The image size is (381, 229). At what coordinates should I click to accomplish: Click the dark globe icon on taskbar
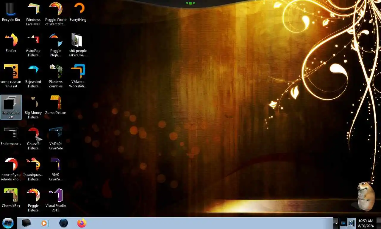coord(63,223)
